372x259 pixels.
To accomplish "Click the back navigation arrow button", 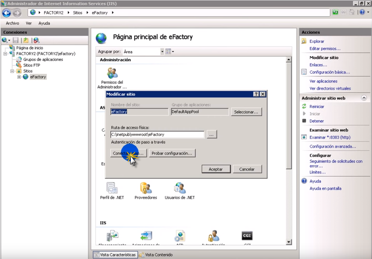I will tap(6, 13).
